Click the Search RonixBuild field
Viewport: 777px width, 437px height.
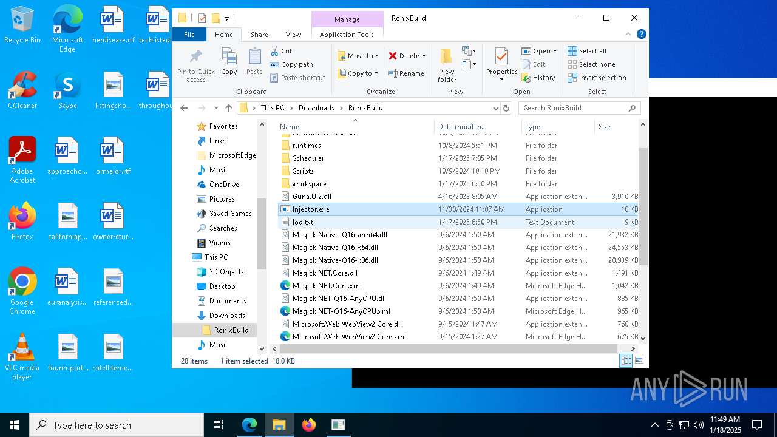(580, 108)
